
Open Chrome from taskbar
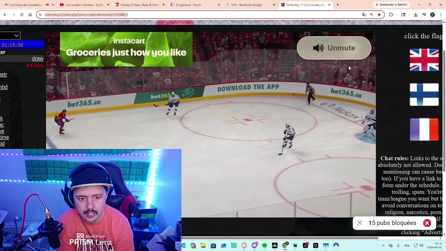(285, 245)
